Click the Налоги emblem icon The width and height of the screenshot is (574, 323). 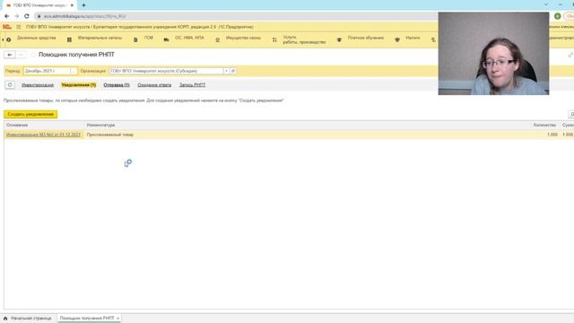point(397,39)
